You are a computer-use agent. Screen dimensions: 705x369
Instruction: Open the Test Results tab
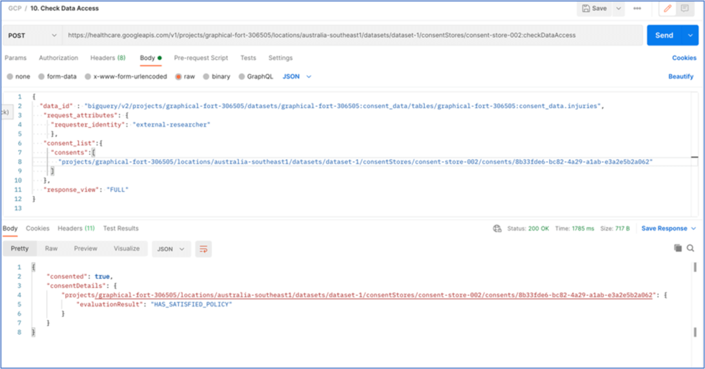121,229
